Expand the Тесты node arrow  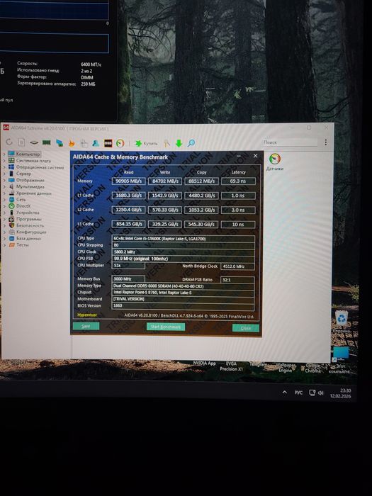[4, 245]
